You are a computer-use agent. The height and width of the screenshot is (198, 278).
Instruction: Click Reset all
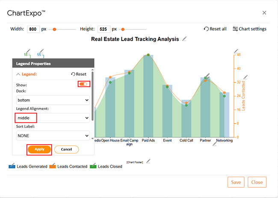point(215,29)
